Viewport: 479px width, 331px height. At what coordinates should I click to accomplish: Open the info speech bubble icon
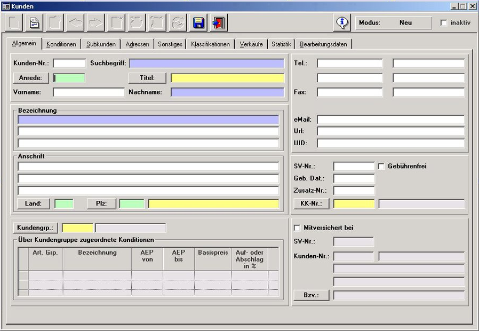[342, 23]
